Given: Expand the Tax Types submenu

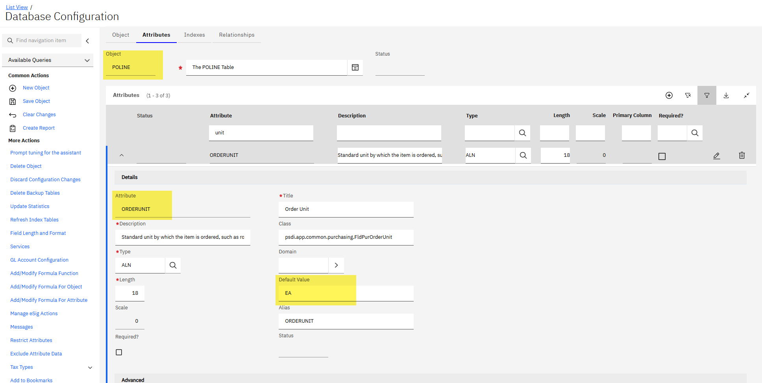Looking at the screenshot, I should [x=90, y=368].
